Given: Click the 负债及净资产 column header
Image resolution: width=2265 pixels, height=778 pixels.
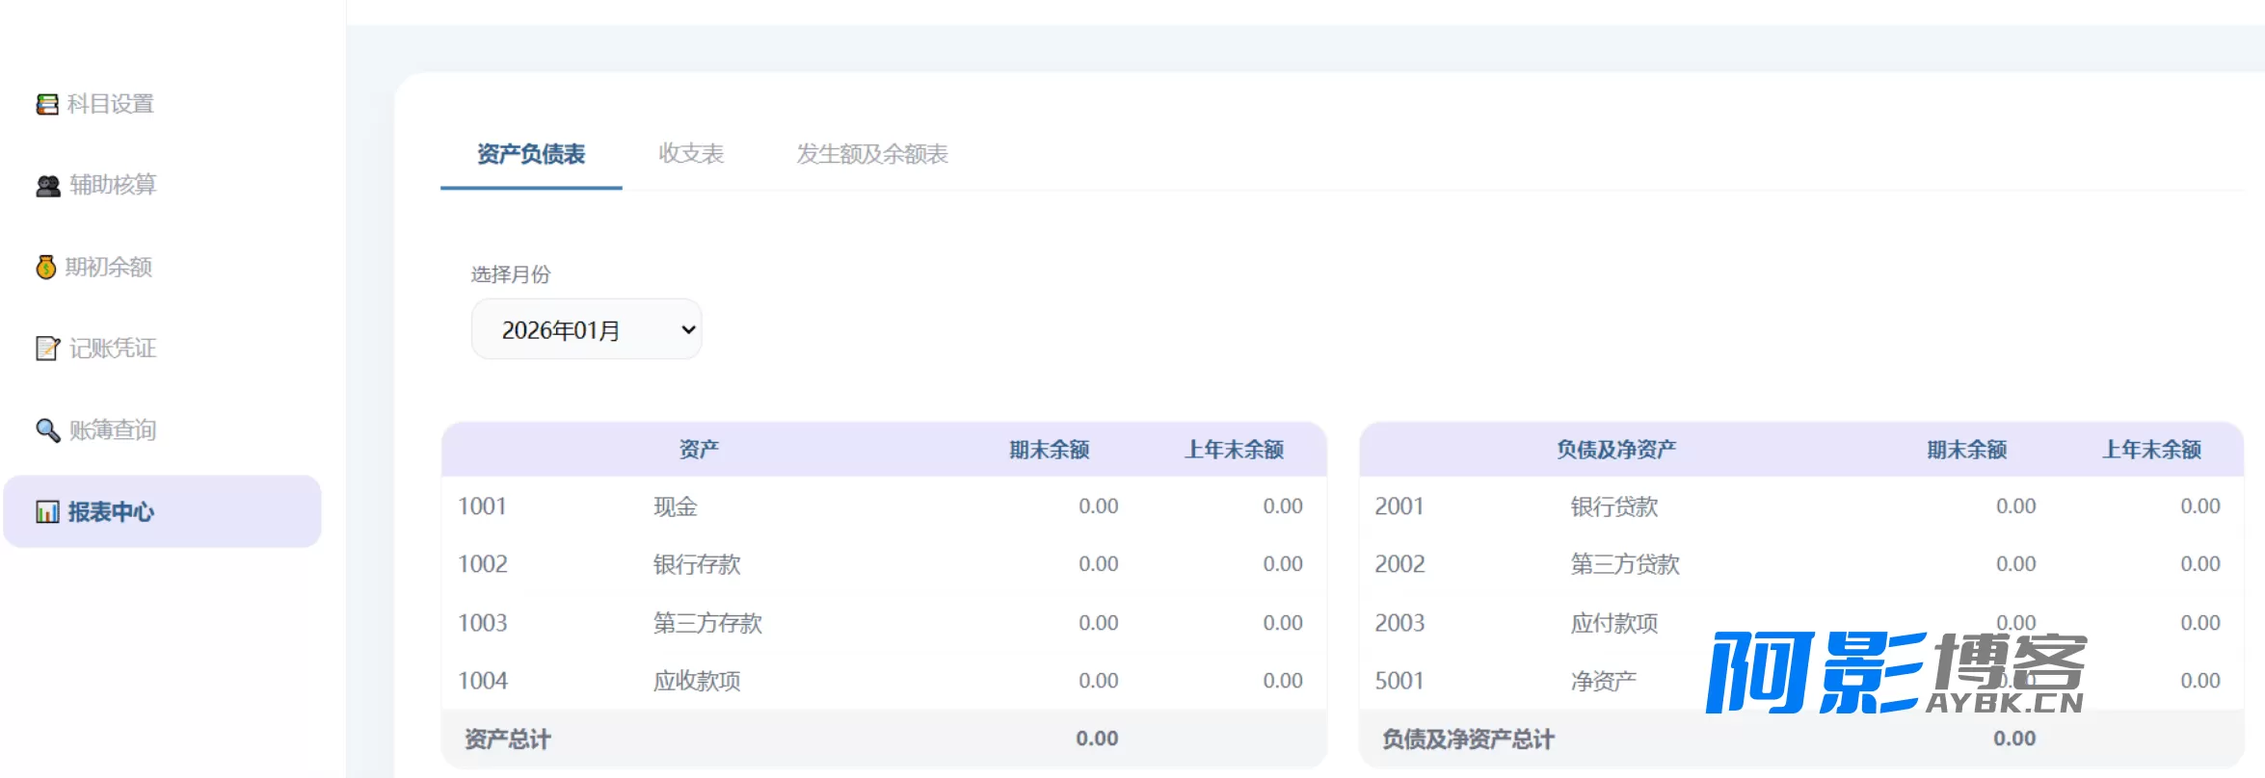Looking at the screenshot, I should [x=1616, y=450].
